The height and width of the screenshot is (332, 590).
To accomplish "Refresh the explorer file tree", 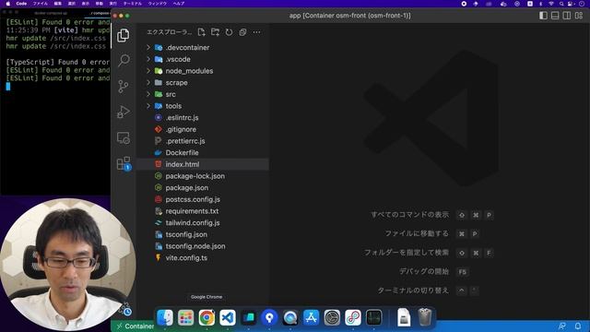I will [229, 32].
